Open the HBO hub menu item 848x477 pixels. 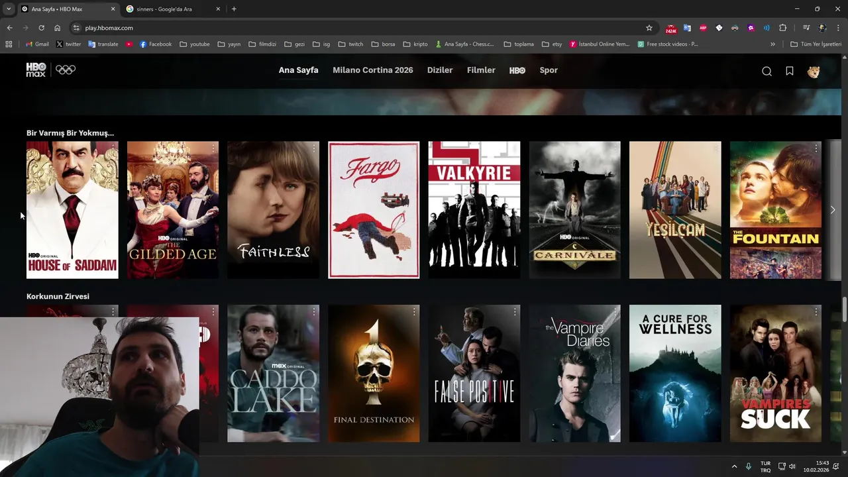(517, 70)
